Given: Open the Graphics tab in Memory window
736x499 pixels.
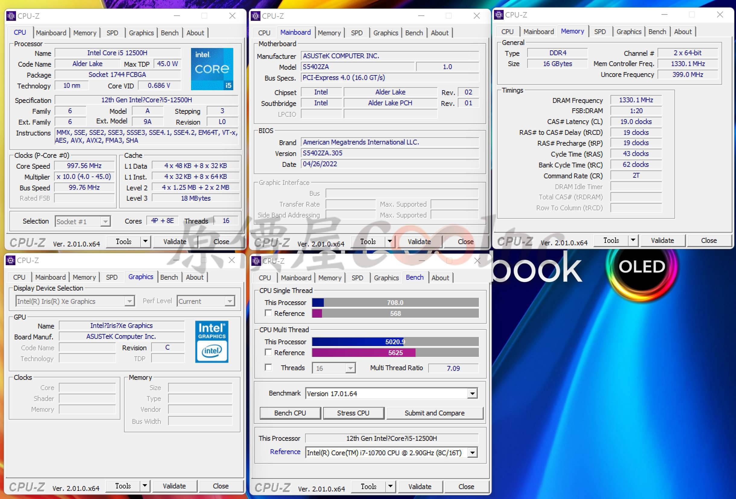Looking at the screenshot, I should click(629, 32).
